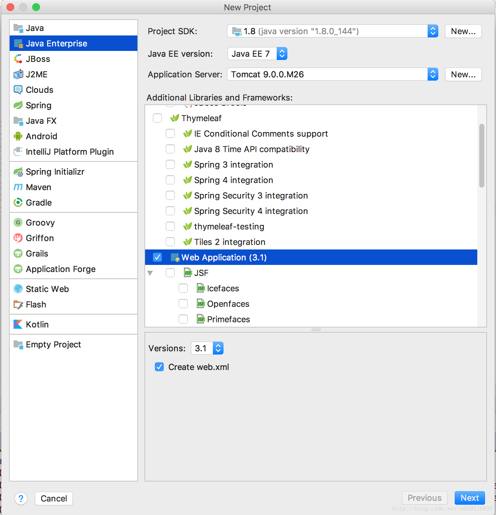Enable Spring 3 integration checkbox
Image resolution: width=496 pixels, height=515 pixels.
point(170,165)
